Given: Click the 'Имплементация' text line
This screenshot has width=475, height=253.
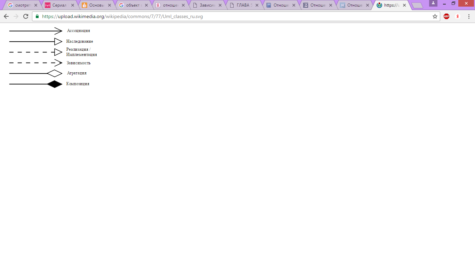Looking at the screenshot, I should click(82, 55).
